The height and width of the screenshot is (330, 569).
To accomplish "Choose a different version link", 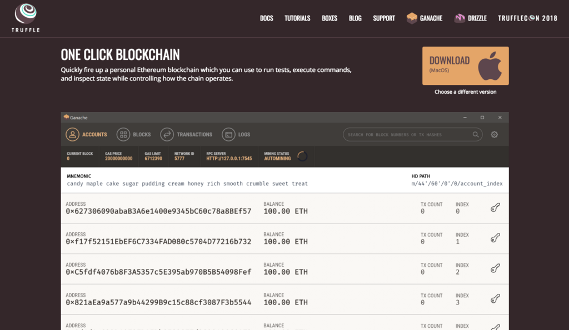I will [x=465, y=92].
